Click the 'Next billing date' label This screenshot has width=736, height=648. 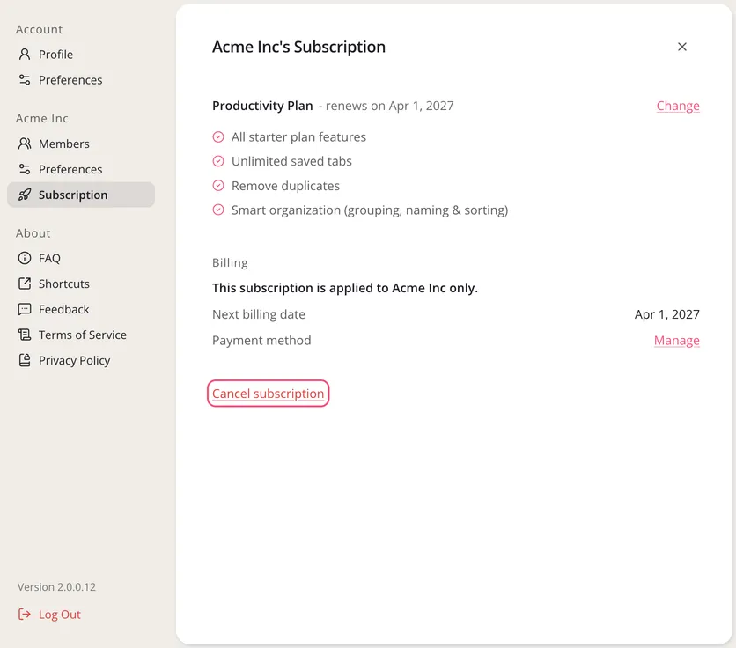pyautogui.click(x=259, y=314)
